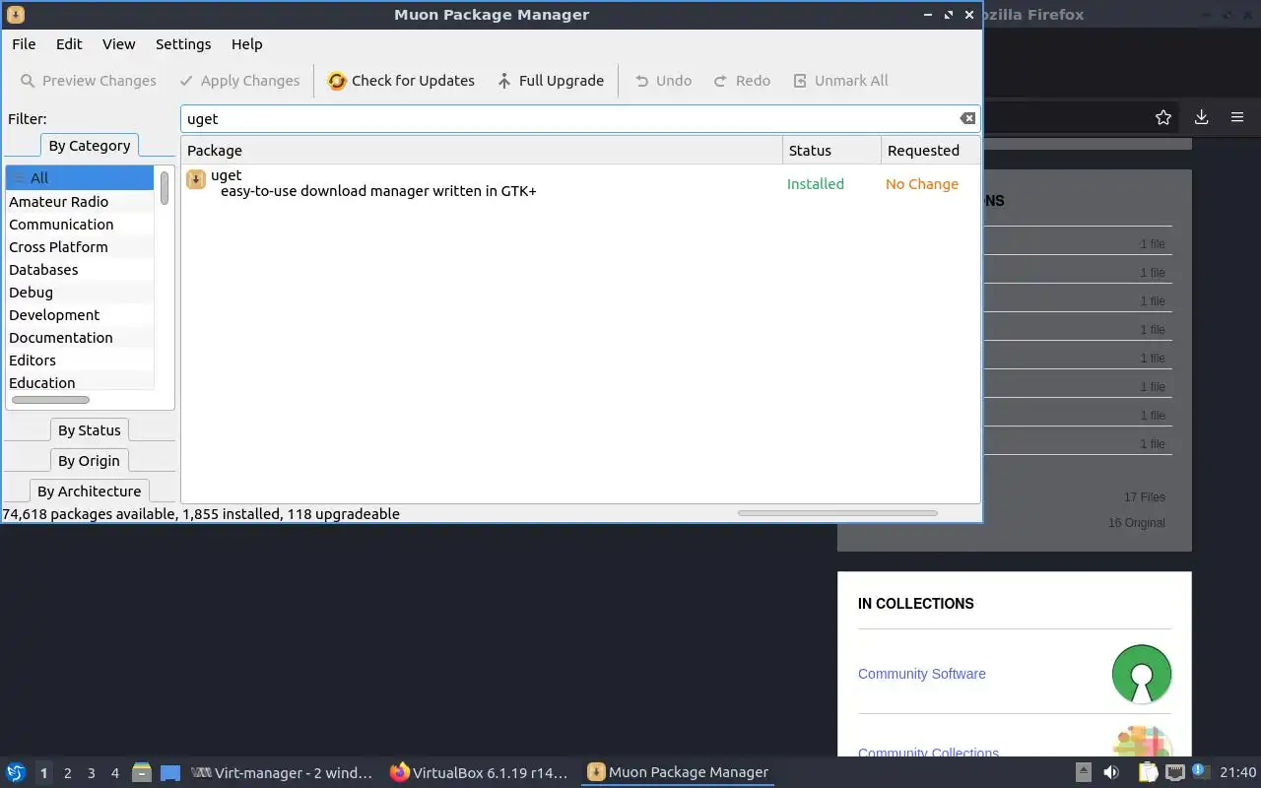1261x788 pixels.
Task: Switch to virtual desktop 3
Action: point(91,773)
